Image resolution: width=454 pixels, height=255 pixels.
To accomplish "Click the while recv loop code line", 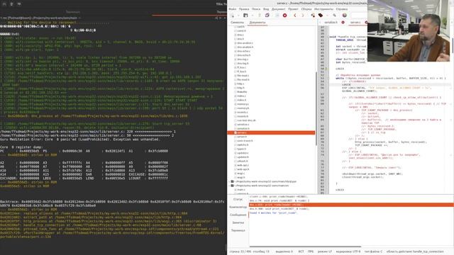I will 391,78.
